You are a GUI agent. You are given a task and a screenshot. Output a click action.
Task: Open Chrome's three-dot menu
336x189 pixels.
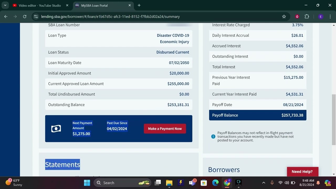coord(330,17)
